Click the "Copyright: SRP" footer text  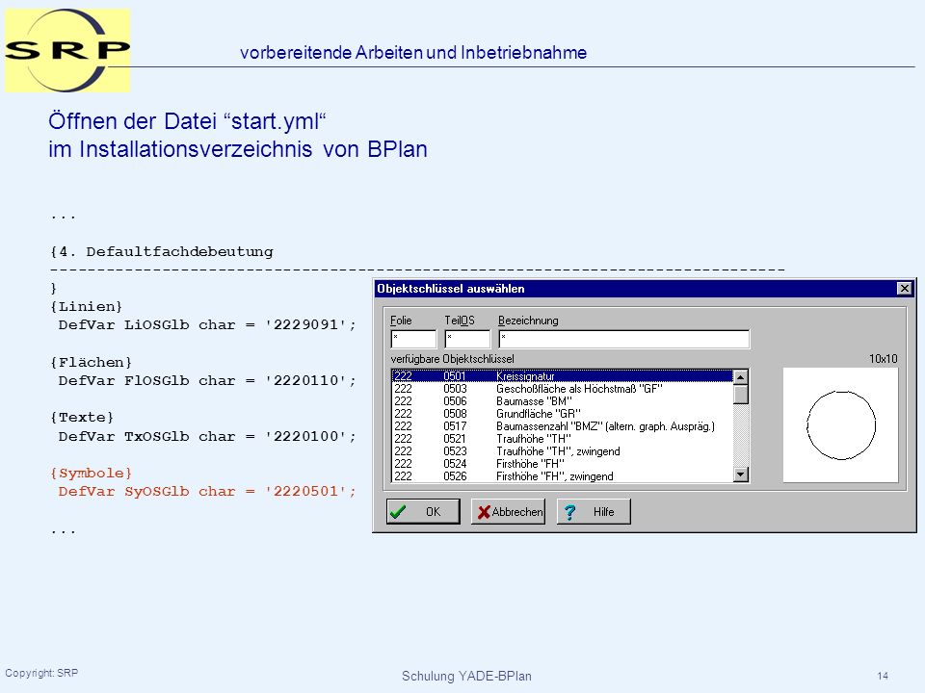click(41, 673)
